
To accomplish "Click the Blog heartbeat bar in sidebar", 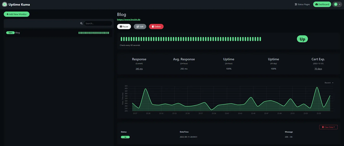I will coord(94,33).
